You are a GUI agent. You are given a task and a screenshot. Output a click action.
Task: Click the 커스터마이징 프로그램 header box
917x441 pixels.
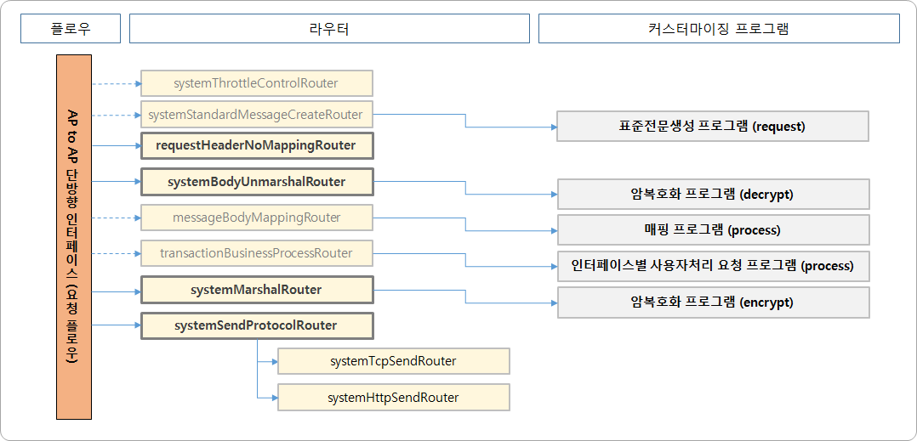click(x=719, y=29)
